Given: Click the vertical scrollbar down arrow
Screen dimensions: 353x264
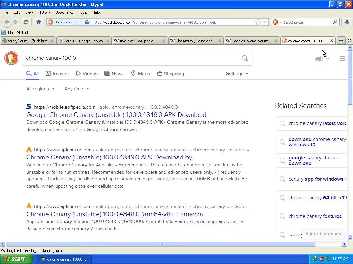Looking at the screenshot, I should pyautogui.click(x=350, y=238).
